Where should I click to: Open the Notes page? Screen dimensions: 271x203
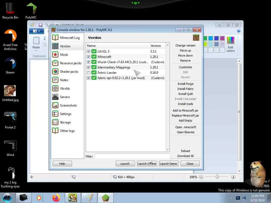tap(67, 80)
